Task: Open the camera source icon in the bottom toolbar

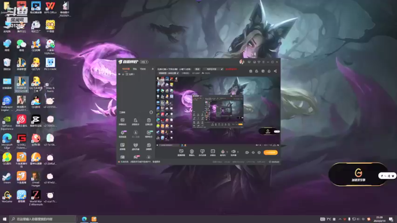Action: click(192, 152)
